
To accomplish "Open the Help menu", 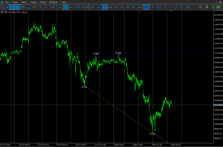I will click(64, 2).
